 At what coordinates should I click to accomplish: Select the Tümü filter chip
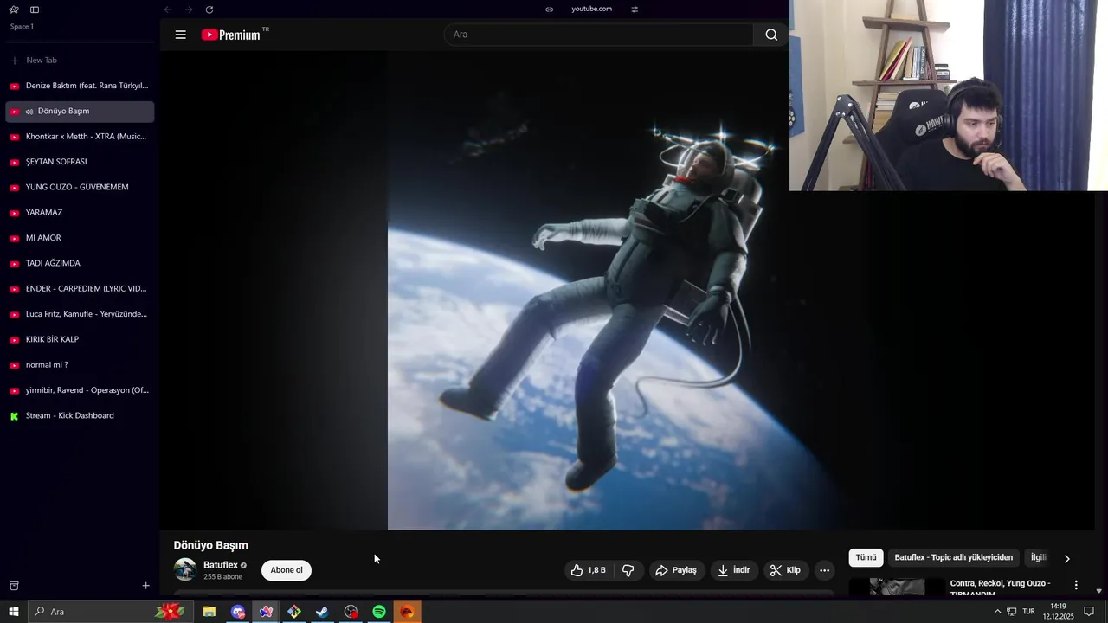click(x=866, y=558)
